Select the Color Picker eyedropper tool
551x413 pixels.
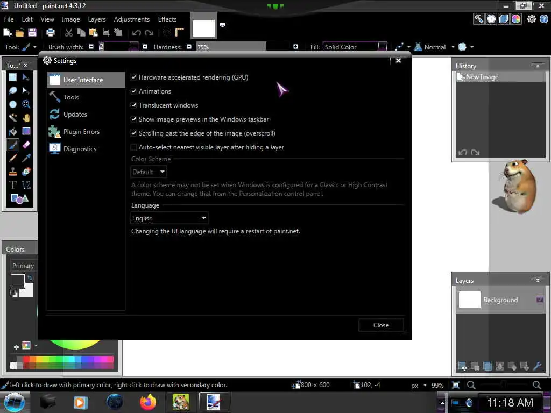(x=26, y=158)
